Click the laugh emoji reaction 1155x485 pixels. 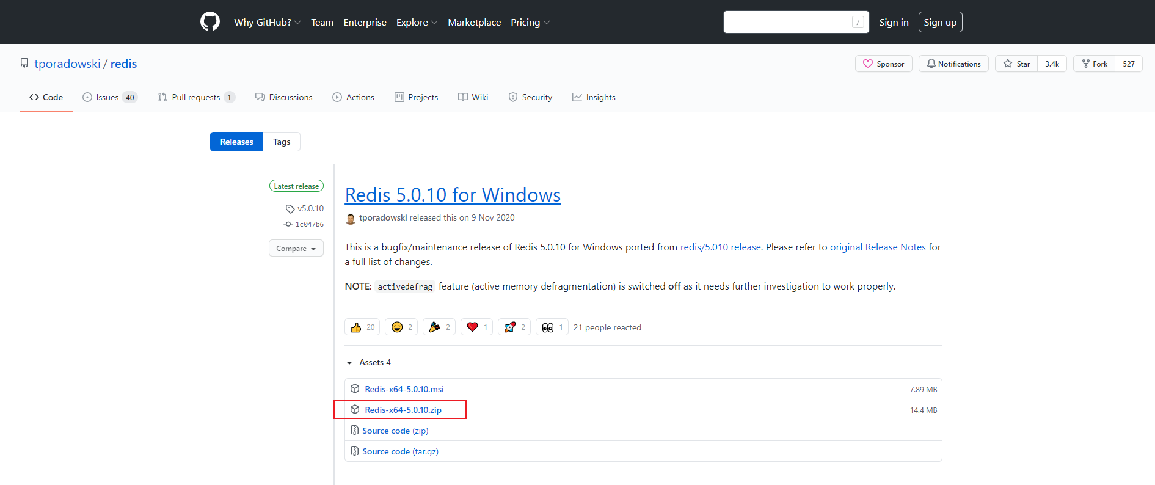pos(401,327)
